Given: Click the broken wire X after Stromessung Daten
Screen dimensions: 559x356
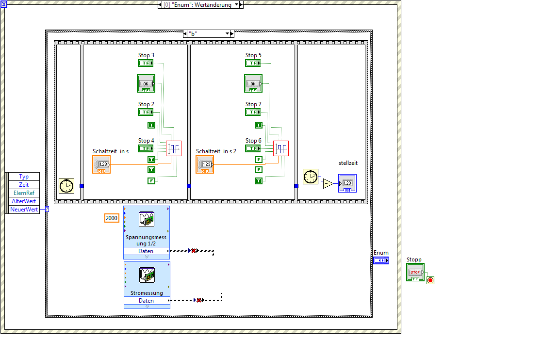Looking at the screenshot, I should [x=199, y=300].
